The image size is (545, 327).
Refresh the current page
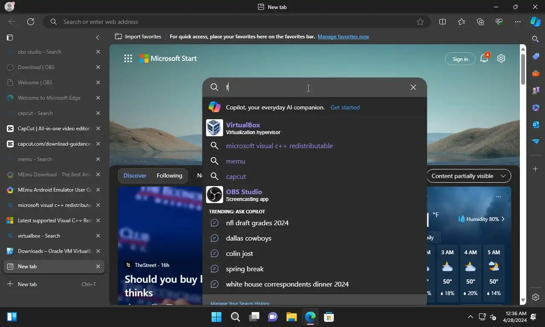tap(31, 22)
